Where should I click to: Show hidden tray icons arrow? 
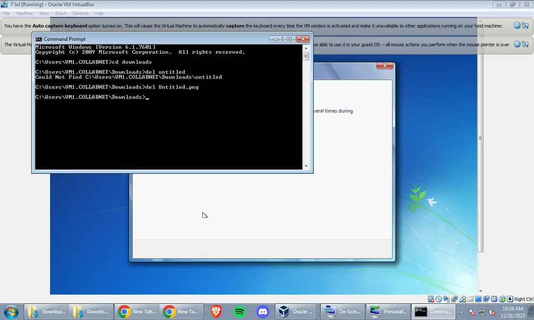[461, 312]
